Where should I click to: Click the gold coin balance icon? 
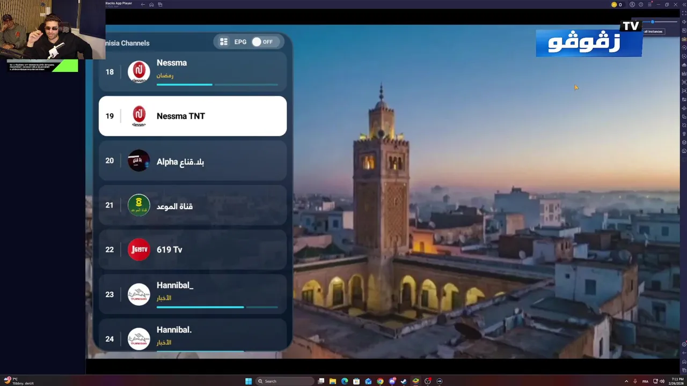pyautogui.click(x=614, y=4)
